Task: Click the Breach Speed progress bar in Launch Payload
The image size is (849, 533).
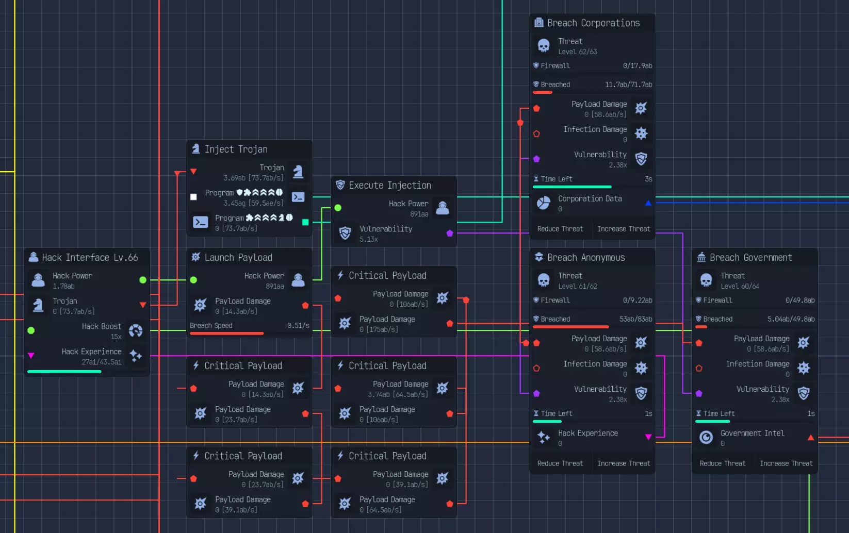Action: pyautogui.click(x=250, y=334)
